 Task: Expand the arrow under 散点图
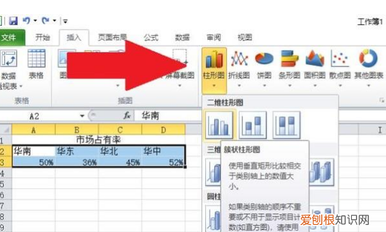[340, 86]
